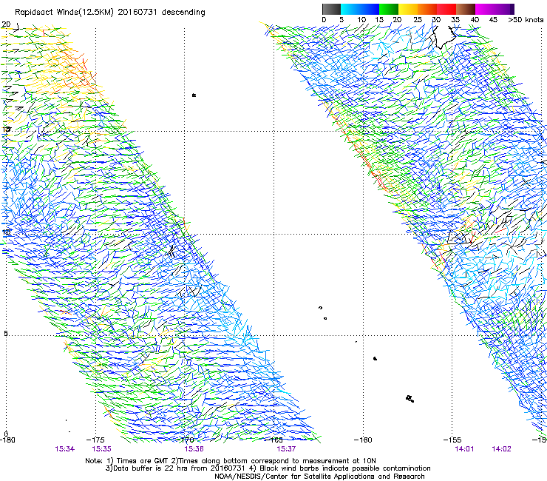
Task: Pick the yellow 20-25 knots legend swatch
Action: pyautogui.click(x=408, y=9)
